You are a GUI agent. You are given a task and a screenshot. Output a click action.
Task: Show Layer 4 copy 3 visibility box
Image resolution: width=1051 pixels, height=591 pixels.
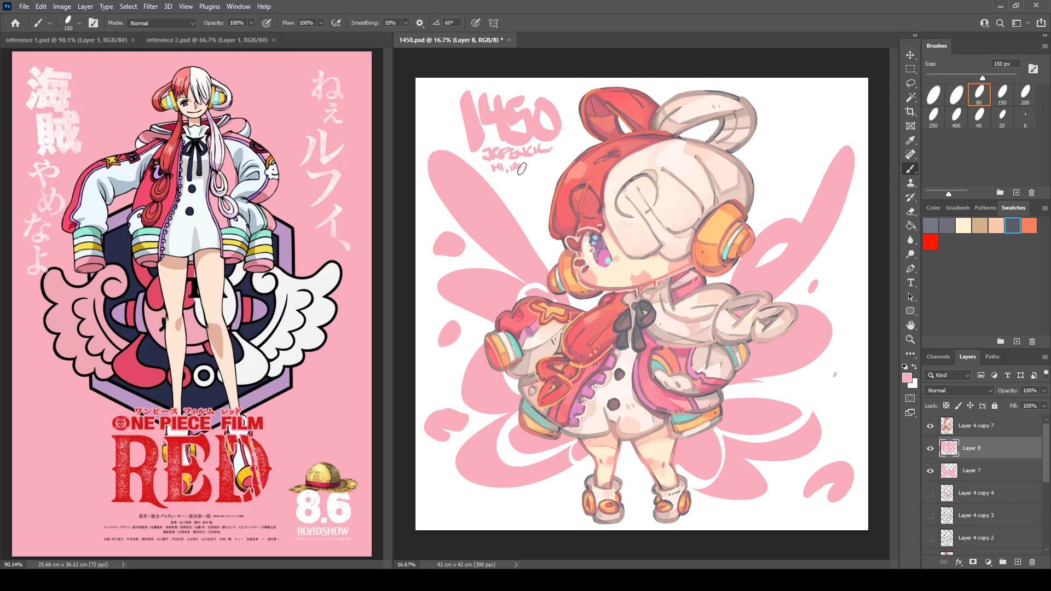pos(930,515)
